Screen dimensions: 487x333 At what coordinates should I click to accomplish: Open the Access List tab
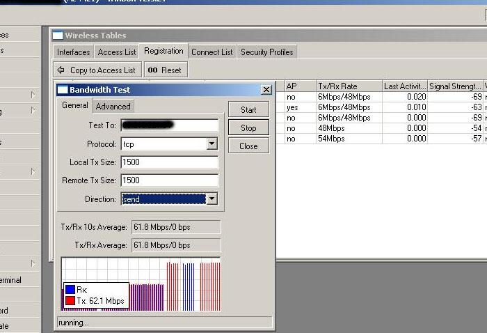[x=117, y=52]
